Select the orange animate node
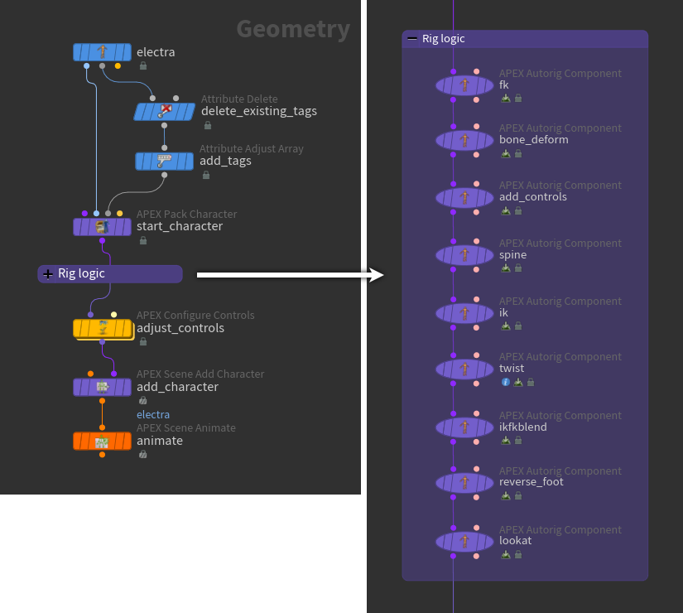Image resolution: width=683 pixels, height=613 pixels. pos(102,442)
